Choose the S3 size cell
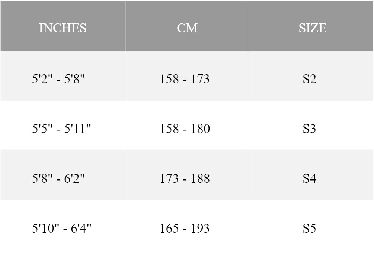The height and width of the screenshot is (262, 374). (x=311, y=126)
